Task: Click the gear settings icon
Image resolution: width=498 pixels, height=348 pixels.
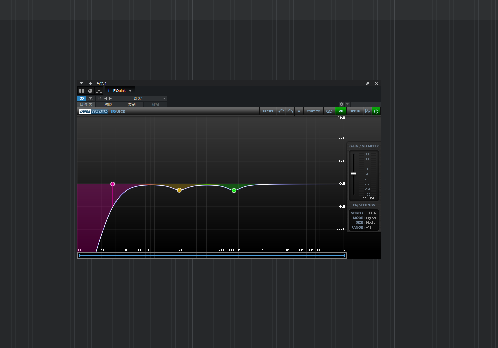Action: tap(341, 104)
